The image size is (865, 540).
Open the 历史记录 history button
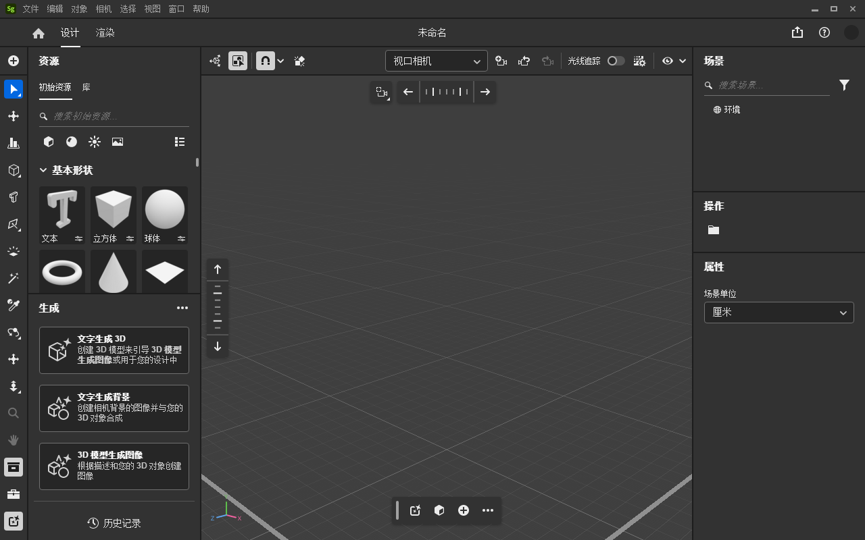tap(114, 523)
